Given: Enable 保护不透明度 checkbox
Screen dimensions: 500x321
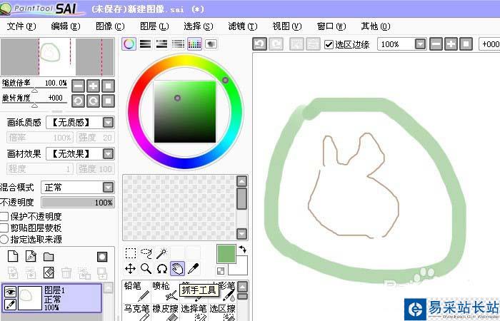Looking at the screenshot, I should 4,217.
